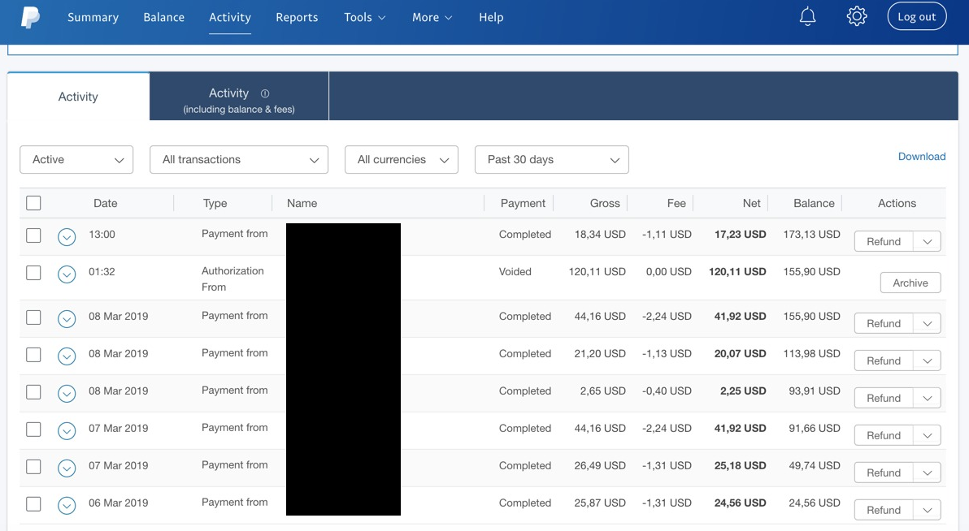Click the Net column header

pyautogui.click(x=751, y=203)
